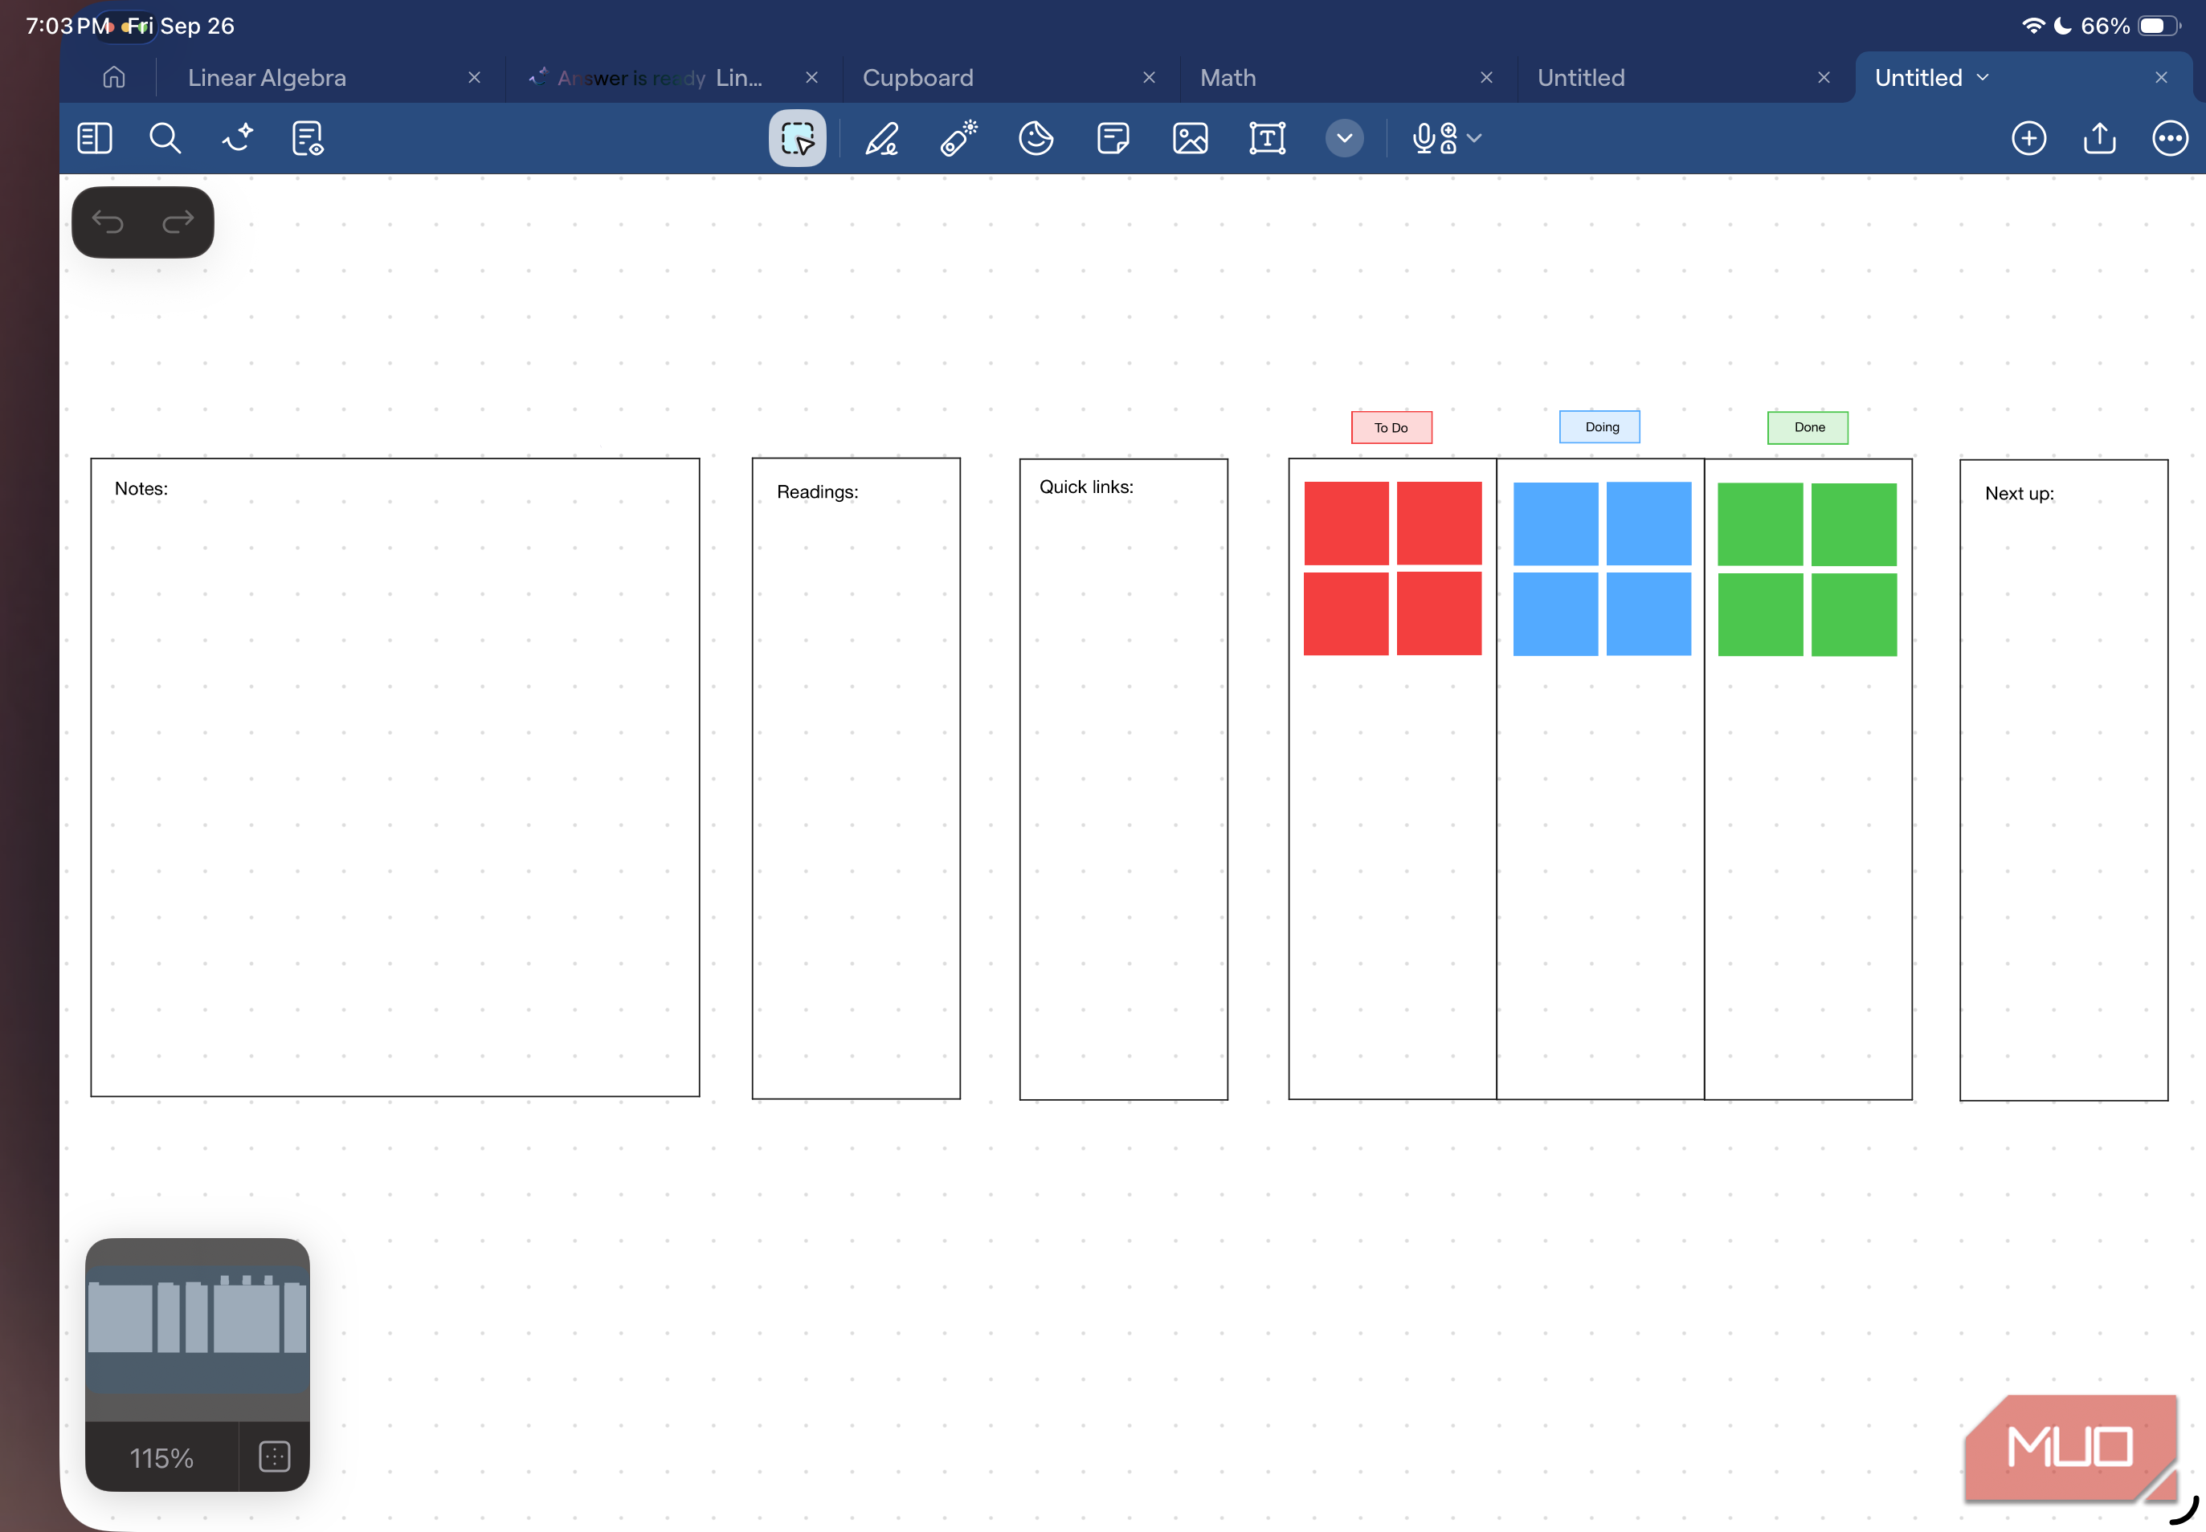Open the search magnifier tool
Screen dimensions: 2206x1532
[165, 138]
